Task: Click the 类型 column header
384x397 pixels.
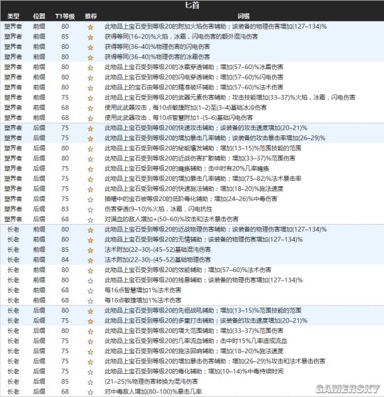Action: [13, 16]
